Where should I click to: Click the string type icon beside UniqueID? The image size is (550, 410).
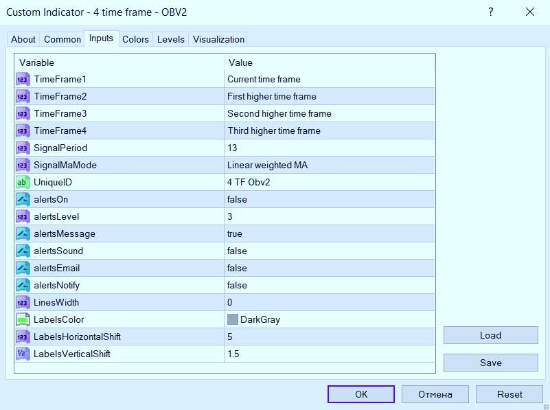[23, 182]
